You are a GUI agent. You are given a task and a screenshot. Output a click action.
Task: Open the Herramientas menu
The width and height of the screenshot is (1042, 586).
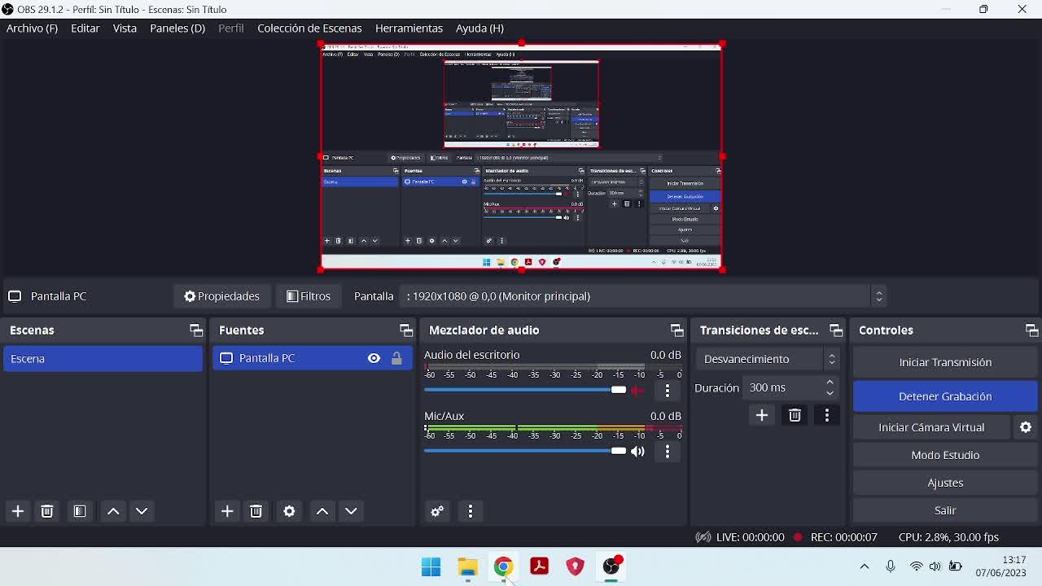409,28
